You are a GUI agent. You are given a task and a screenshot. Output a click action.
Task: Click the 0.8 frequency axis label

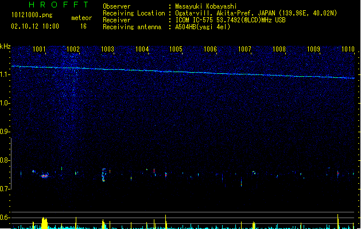[x=5, y=160]
